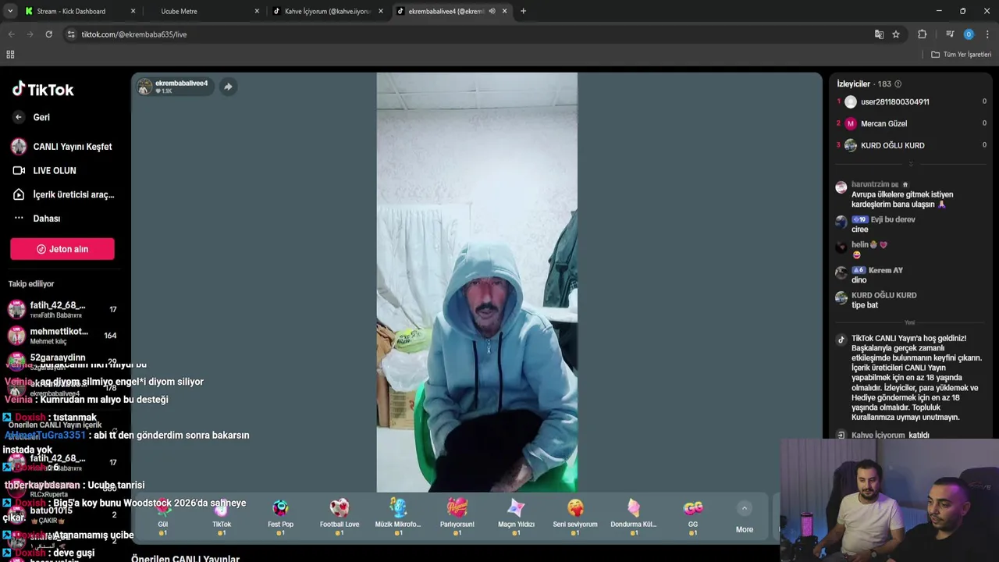Click helin chat username

(x=860, y=245)
